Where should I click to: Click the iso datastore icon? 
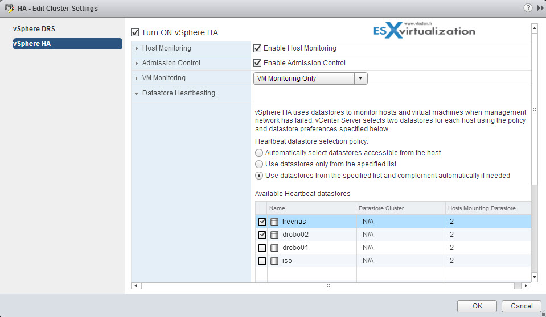[274, 261]
